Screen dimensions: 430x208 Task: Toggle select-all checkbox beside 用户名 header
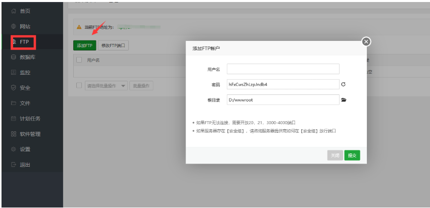[x=79, y=60]
